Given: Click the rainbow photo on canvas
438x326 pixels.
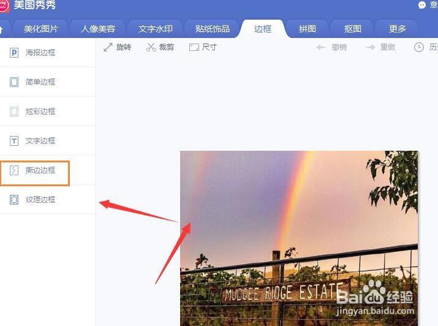Looking at the screenshot, I should click(x=299, y=238).
